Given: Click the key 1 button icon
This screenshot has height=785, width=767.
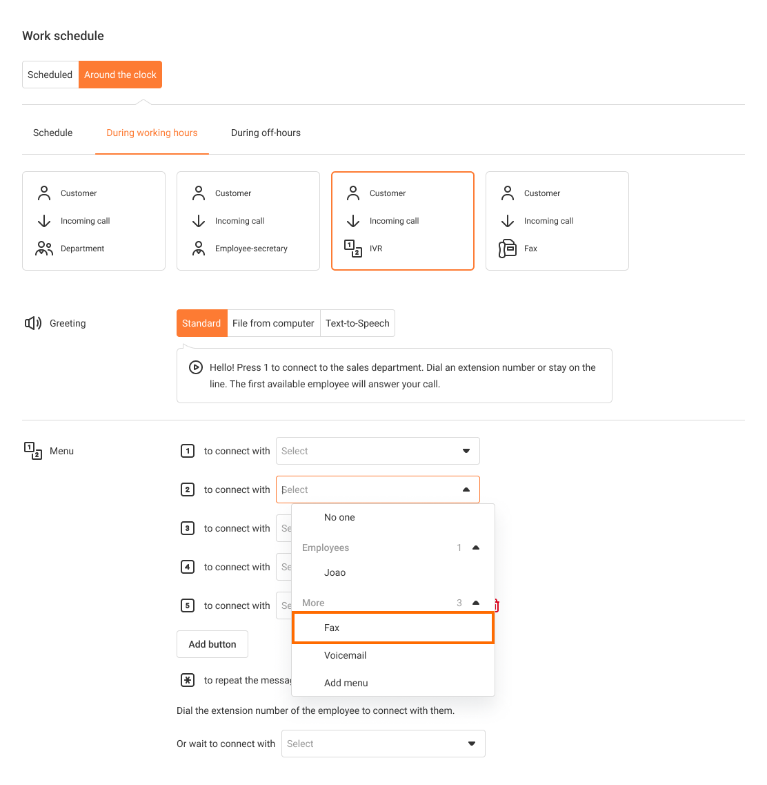Looking at the screenshot, I should (x=188, y=451).
